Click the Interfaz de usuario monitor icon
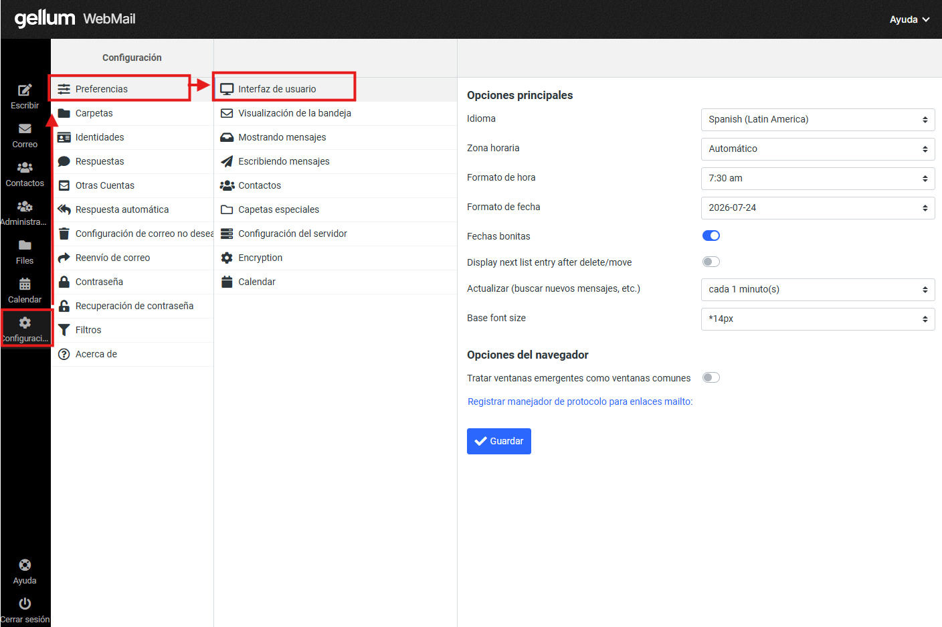Screen dimensions: 942x627 tap(227, 89)
